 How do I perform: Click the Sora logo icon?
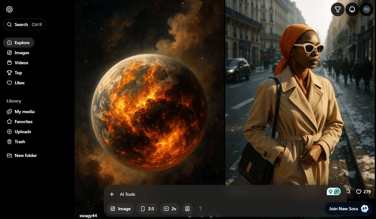9,9
